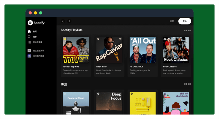
Task: Go forward with the right arrow
Action: click(x=69, y=21)
